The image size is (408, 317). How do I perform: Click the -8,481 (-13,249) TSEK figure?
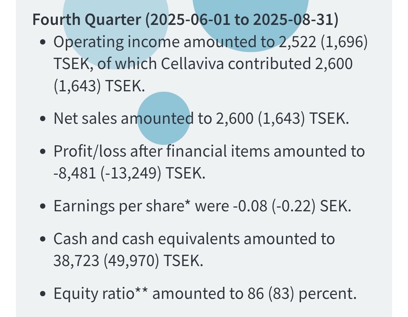(x=129, y=174)
